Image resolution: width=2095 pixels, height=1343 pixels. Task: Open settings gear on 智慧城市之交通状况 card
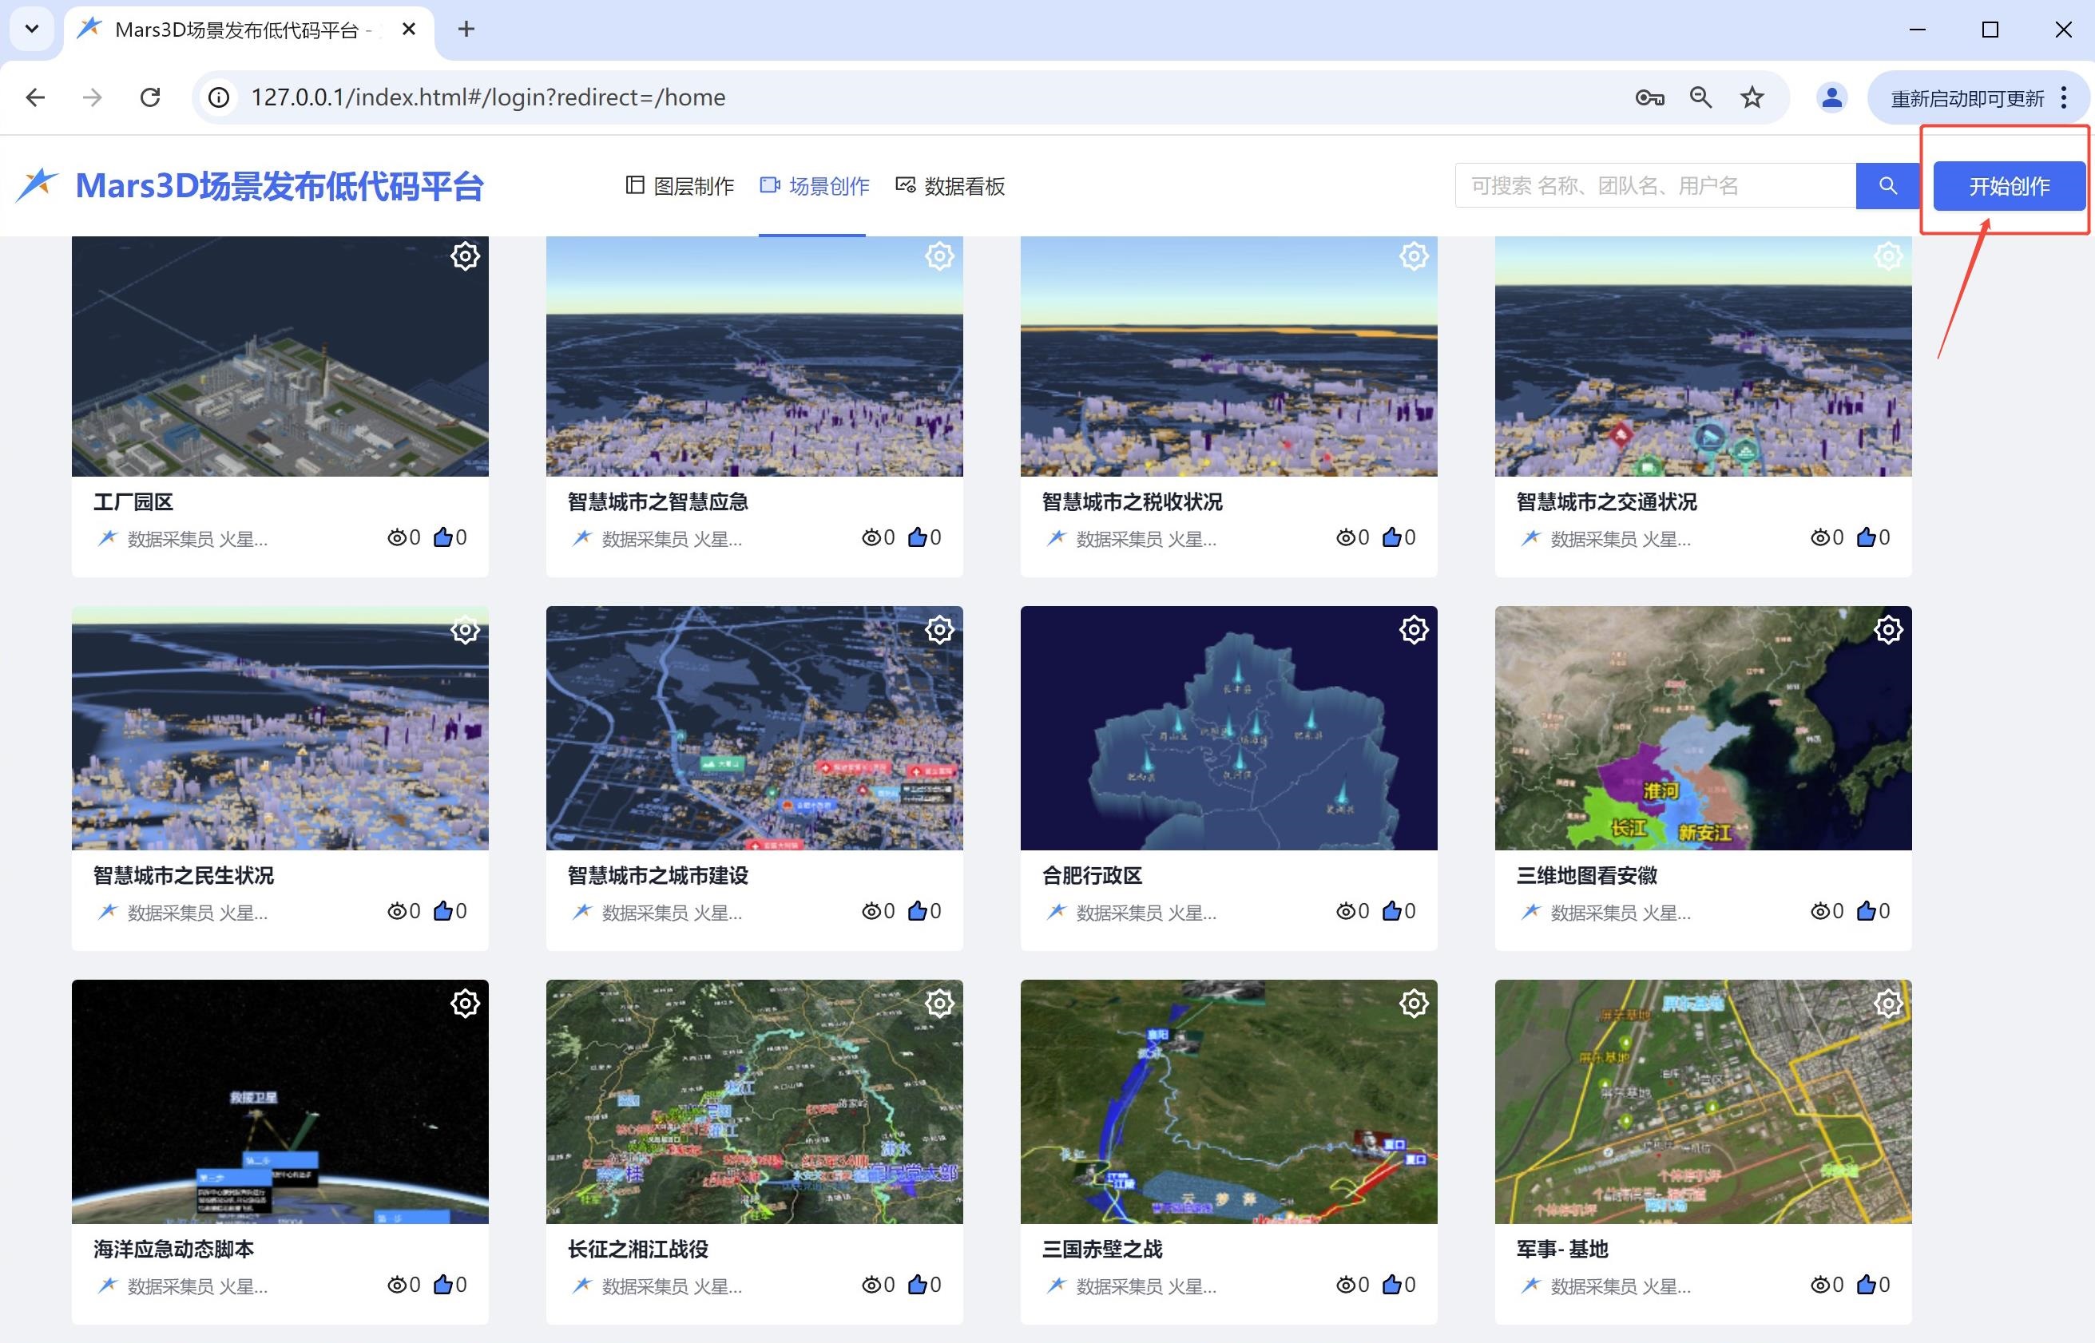click(x=1888, y=256)
